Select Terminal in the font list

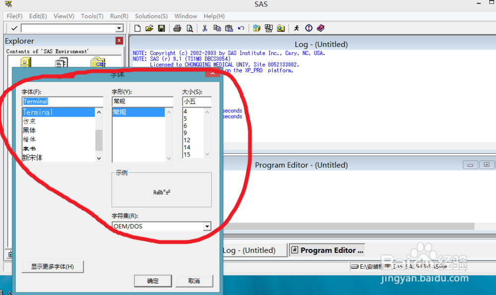point(58,112)
